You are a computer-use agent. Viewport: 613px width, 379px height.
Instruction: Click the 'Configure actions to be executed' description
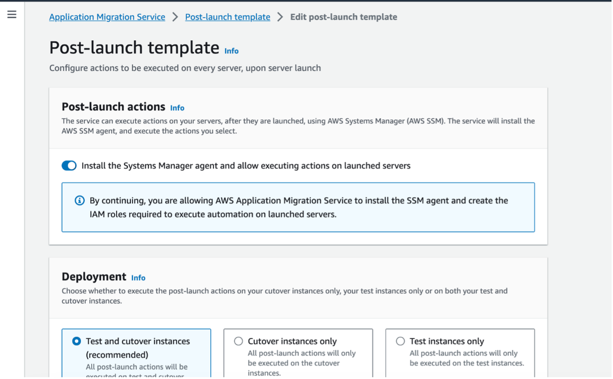(185, 68)
